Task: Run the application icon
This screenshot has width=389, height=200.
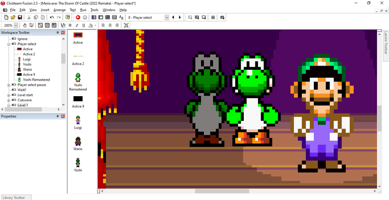Action: 197,17
